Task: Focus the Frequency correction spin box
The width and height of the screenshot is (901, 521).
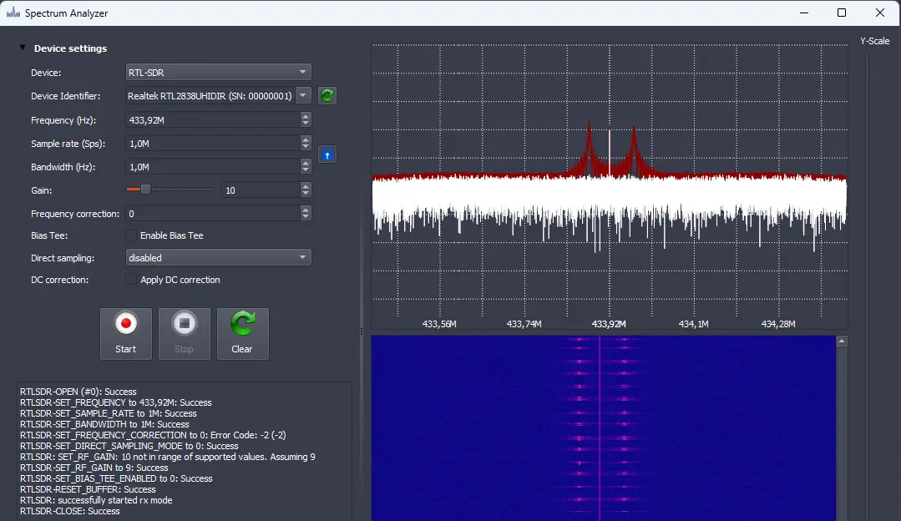Action: tap(212, 214)
